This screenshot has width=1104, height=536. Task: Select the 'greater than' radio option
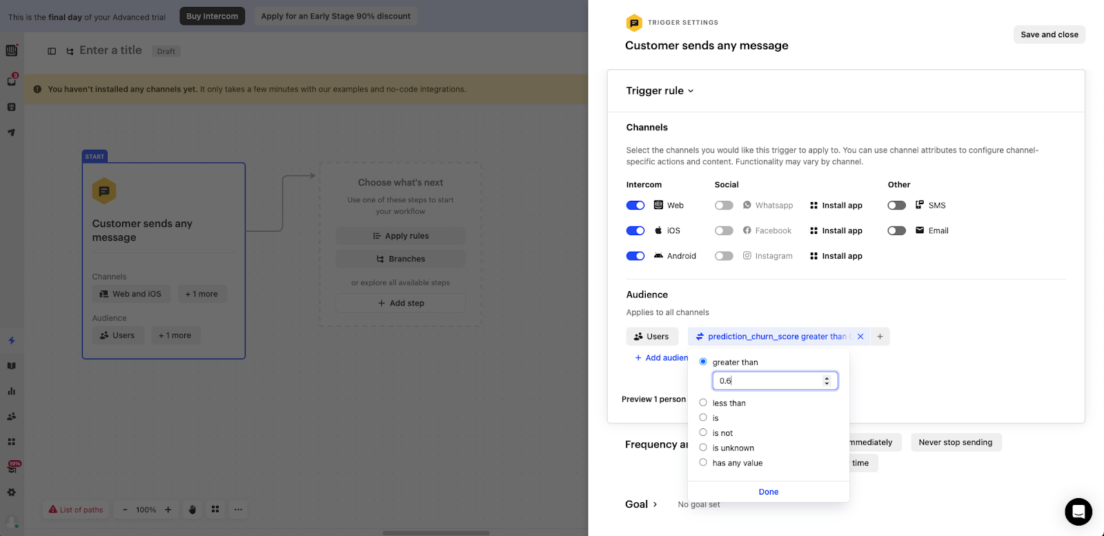coord(703,361)
